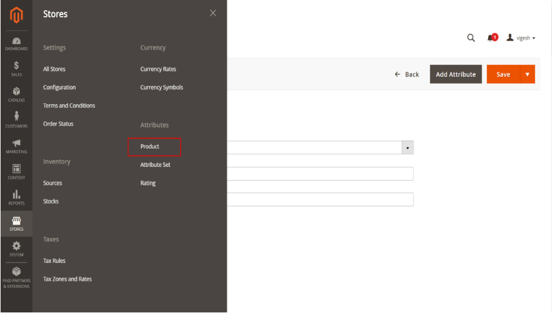This screenshot has width=552, height=313.
Task: Open the Content sidebar icon
Action: [16, 171]
